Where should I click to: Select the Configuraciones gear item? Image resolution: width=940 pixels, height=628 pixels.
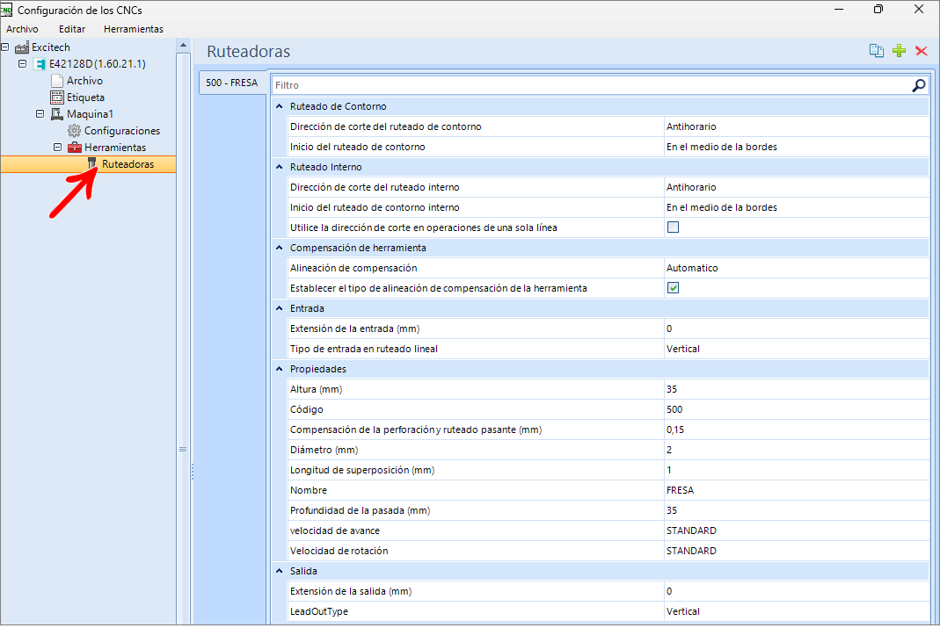click(121, 131)
